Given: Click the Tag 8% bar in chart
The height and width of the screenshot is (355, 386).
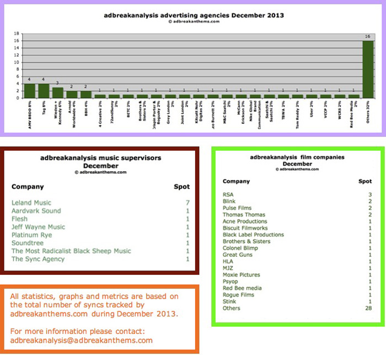Looking at the screenshot, I should (44, 91).
